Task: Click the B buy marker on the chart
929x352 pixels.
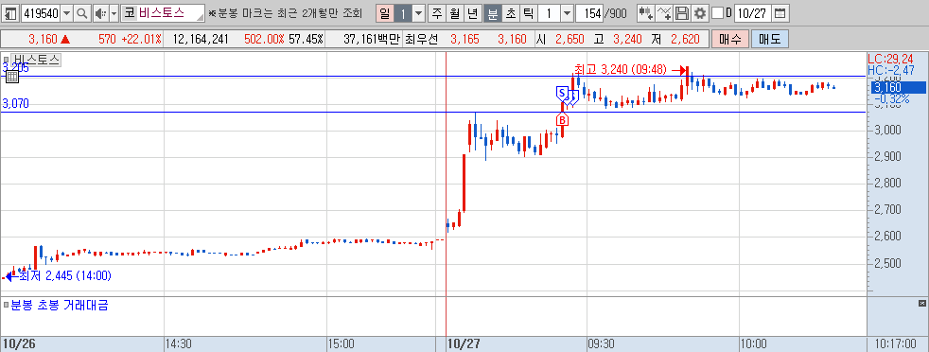Action: pos(562,120)
